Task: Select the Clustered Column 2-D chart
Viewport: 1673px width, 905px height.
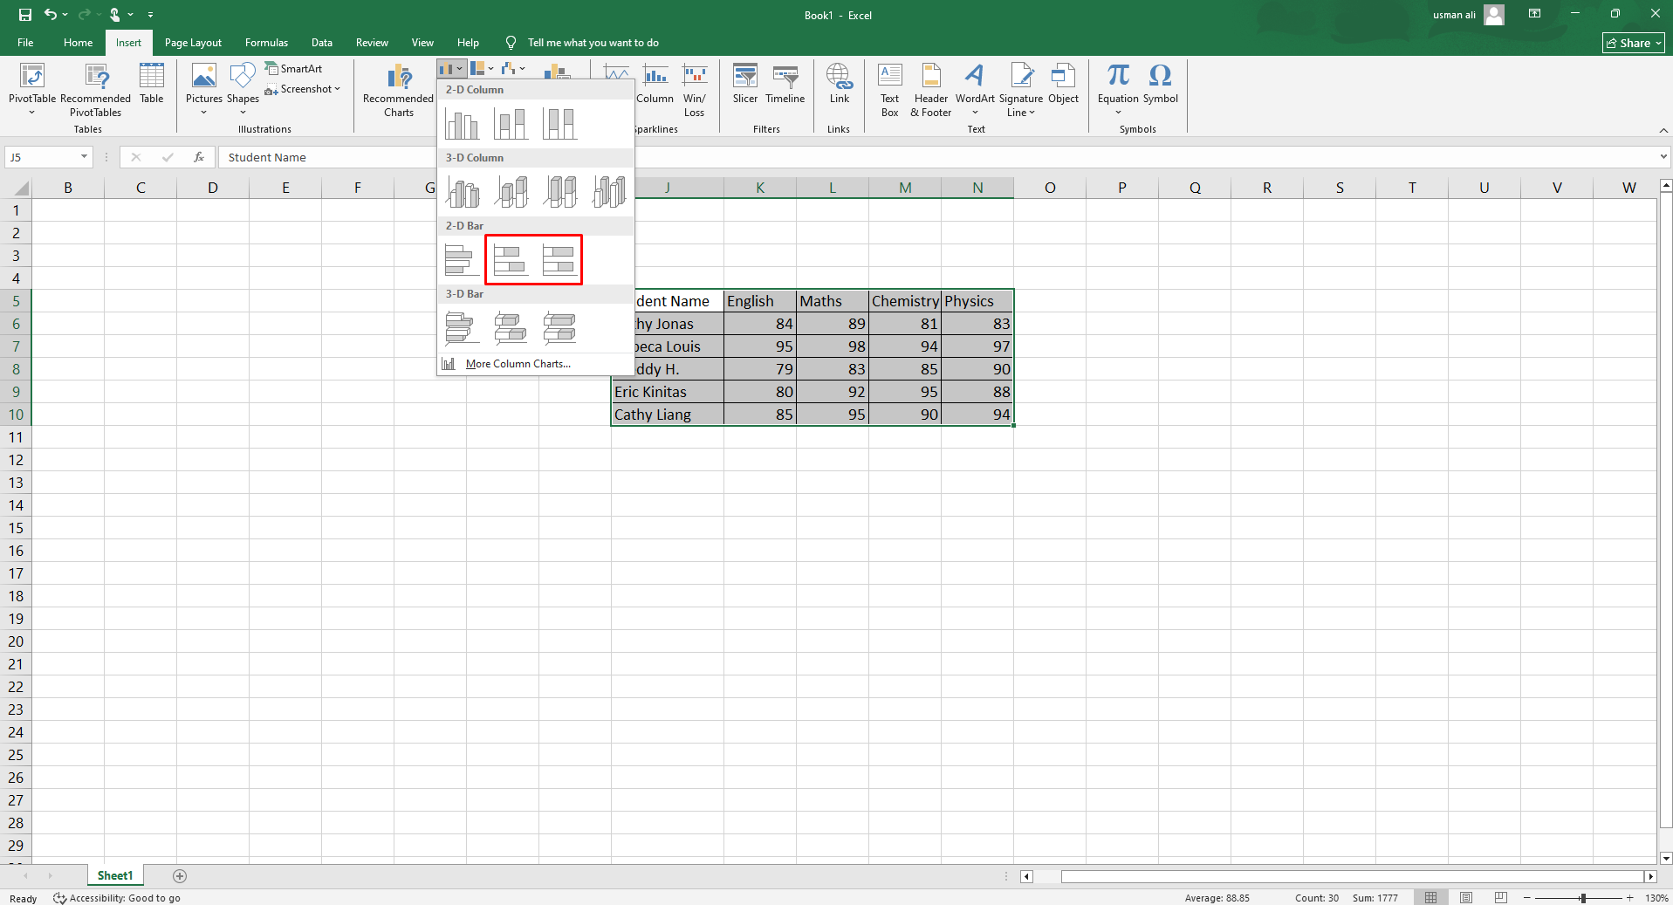Action: (462, 124)
